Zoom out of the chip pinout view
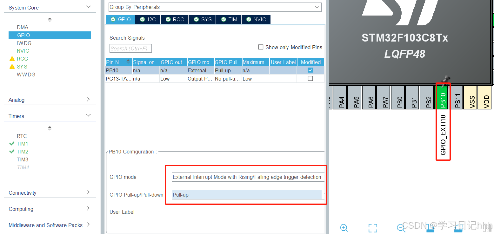The height and width of the screenshot is (234, 494). tap(401, 228)
